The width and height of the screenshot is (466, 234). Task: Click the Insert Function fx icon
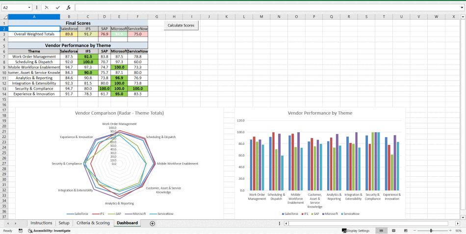(69, 7)
